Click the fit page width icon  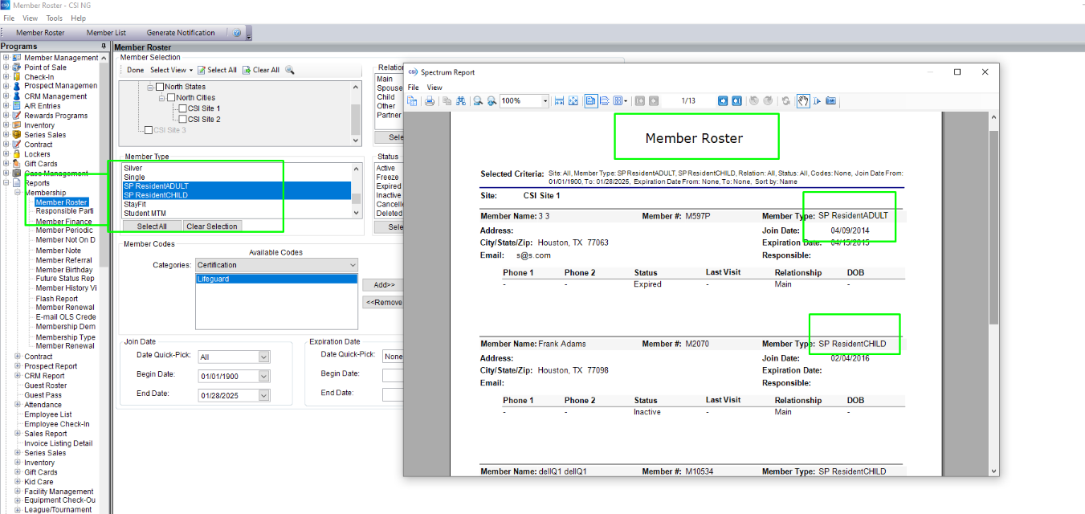pyautogui.click(x=559, y=101)
